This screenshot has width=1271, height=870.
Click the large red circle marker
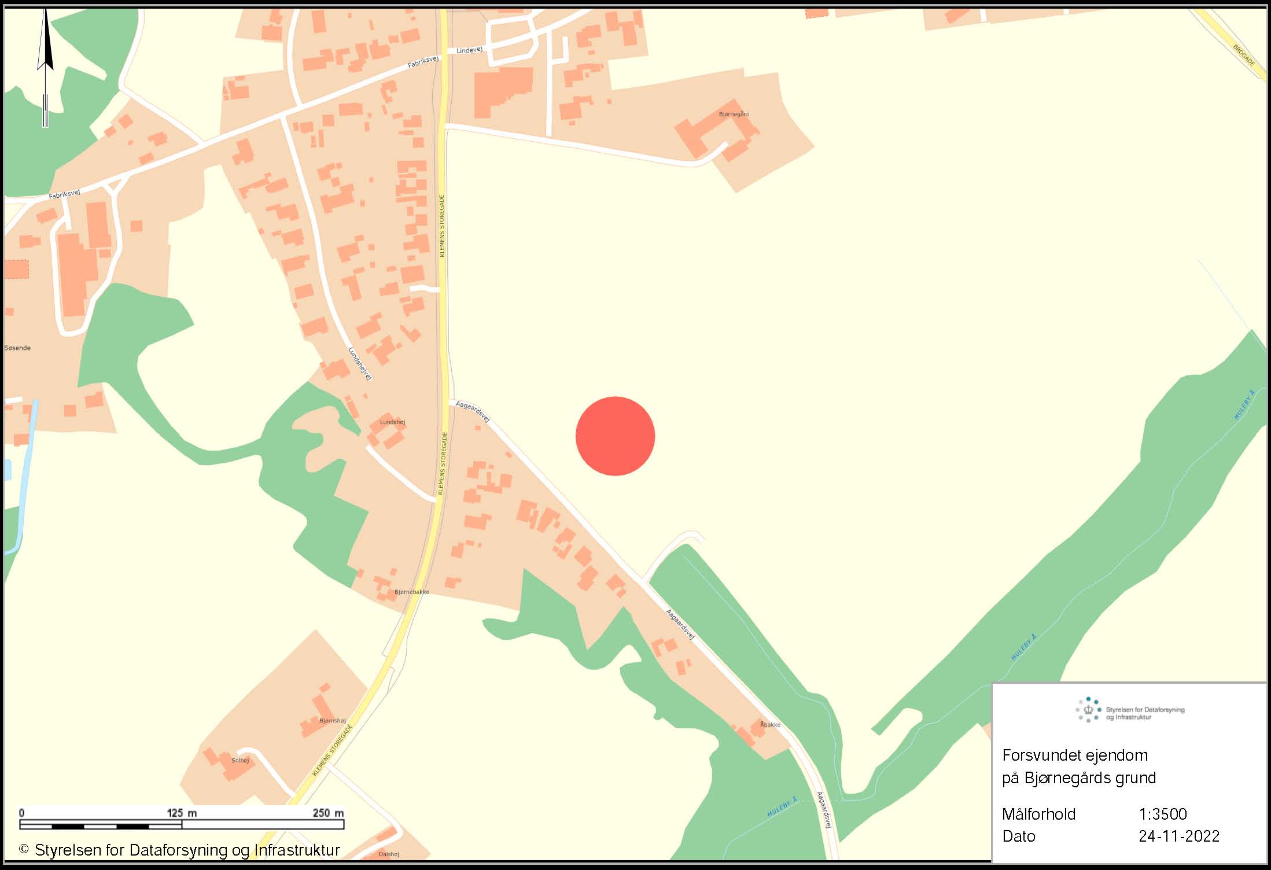(x=615, y=436)
